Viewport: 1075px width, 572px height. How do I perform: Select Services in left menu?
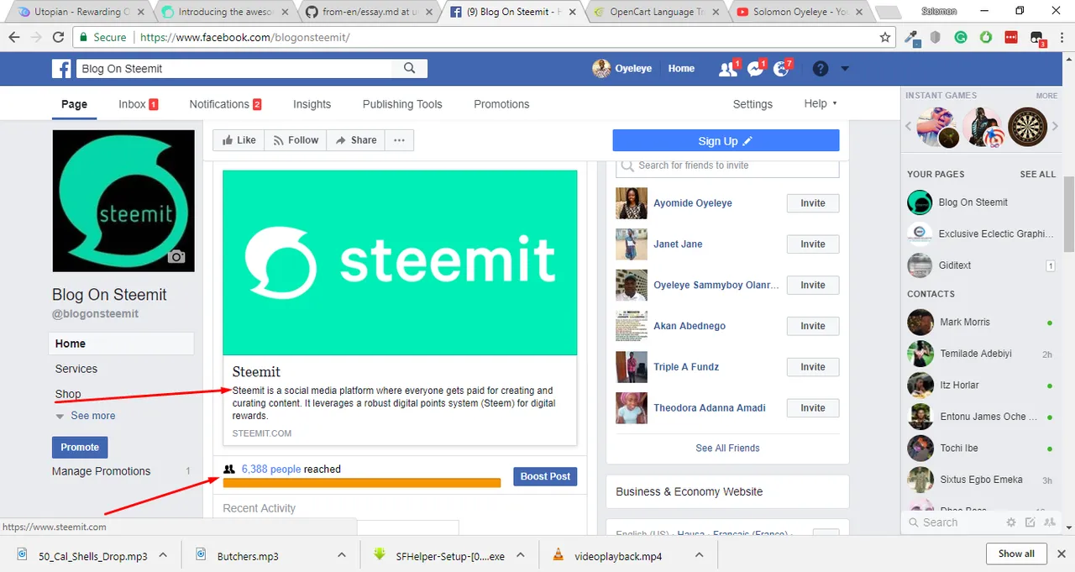tap(76, 369)
